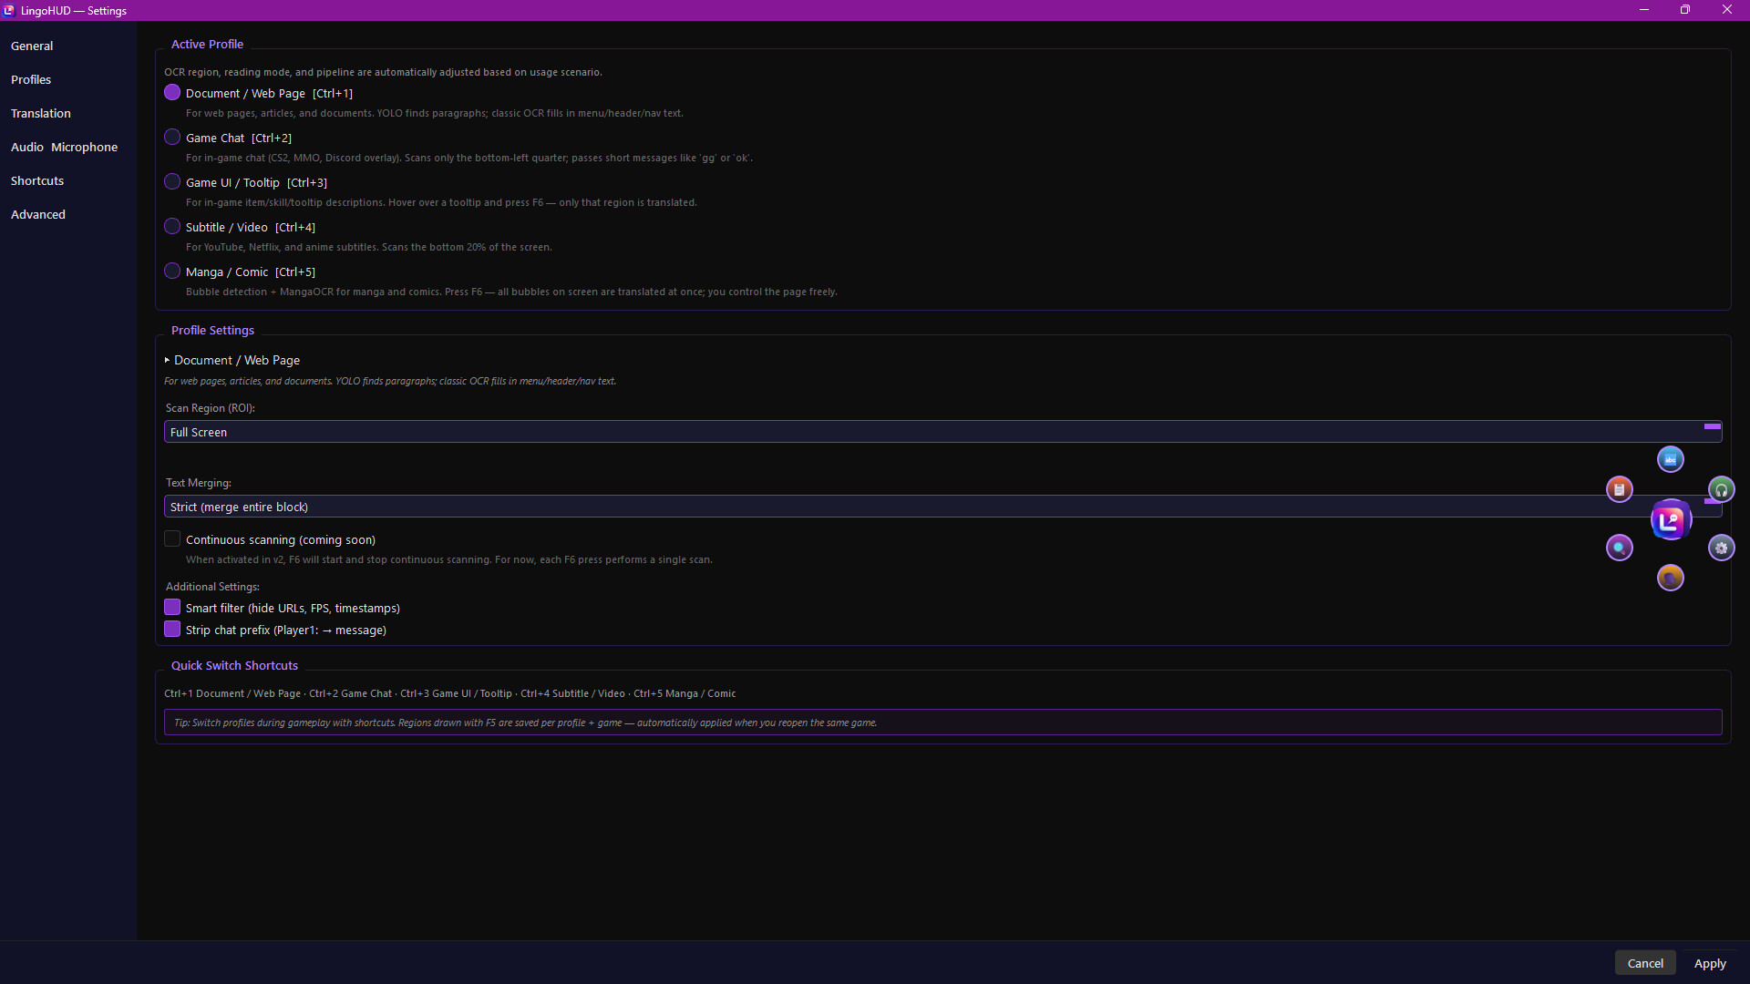Screen dimensions: 1750x984
Task: Toggle Strip chat prefix checkbox
Action: tap(172, 630)
